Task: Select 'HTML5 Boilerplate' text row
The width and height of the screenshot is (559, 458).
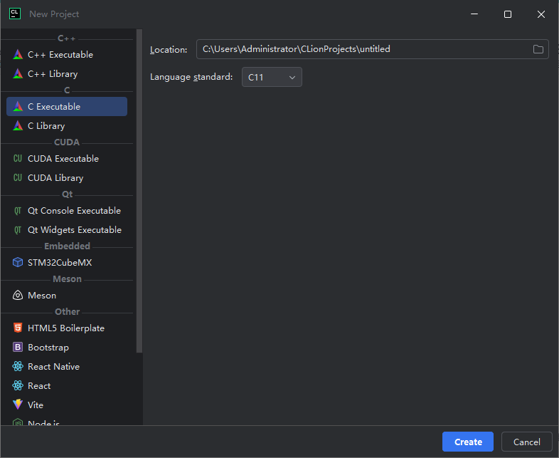Action: pyautogui.click(x=67, y=328)
